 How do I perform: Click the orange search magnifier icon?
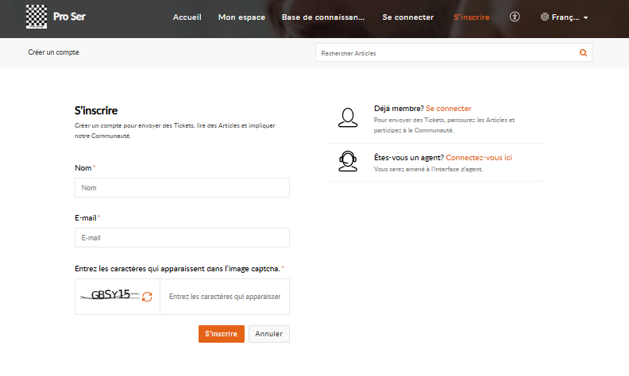[x=583, y=53]
